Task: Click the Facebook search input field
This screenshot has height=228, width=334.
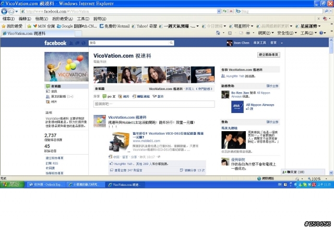Action: click(x=129, y=43)
